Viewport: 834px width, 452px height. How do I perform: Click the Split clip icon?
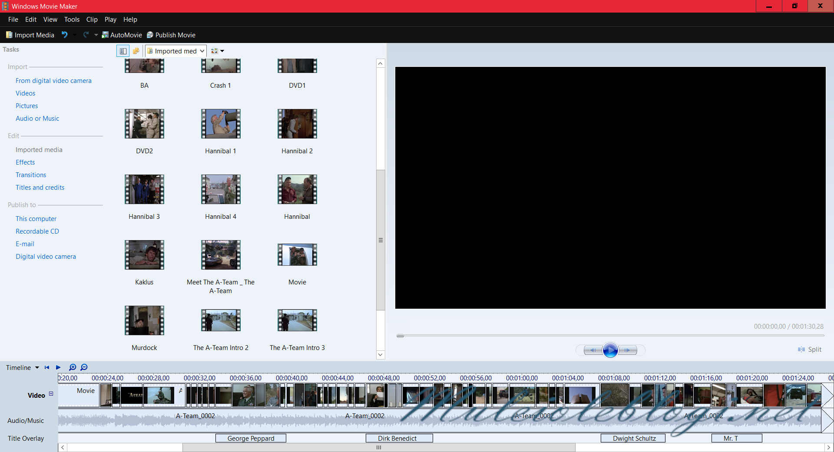pos(801,350)
